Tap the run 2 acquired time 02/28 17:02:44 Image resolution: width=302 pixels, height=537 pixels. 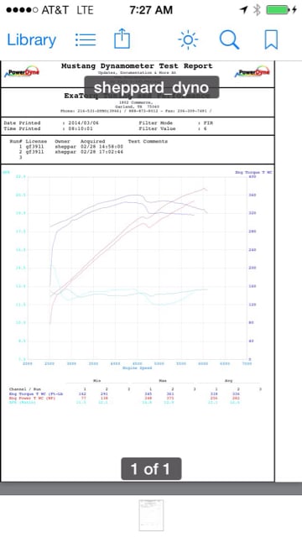pyautogui.click(x=102, y=152)
